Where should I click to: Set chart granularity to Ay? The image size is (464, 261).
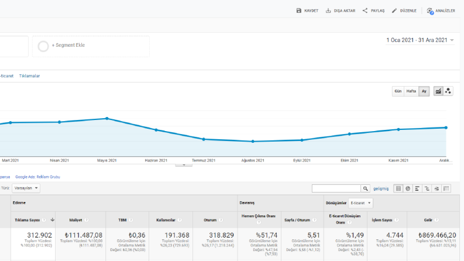[424, 91]
